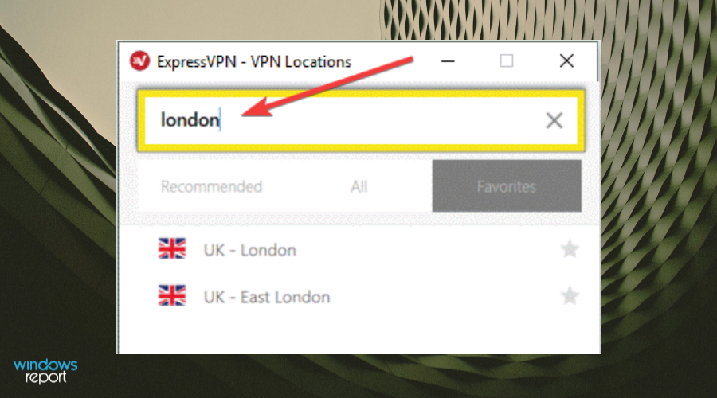Favorite UK - East London with its star
The image size is (717, 398).
pyautogui.click(x=570, y=296)
